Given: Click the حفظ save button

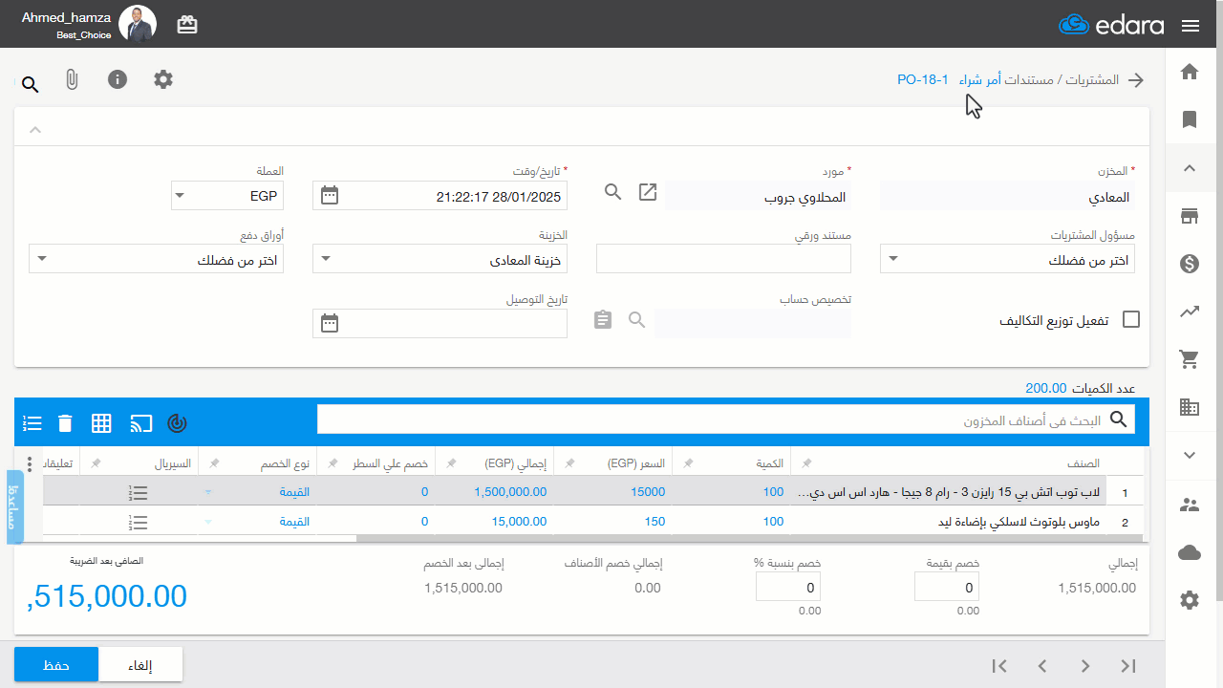Looking at the screenshot, I should [x=56, y=665].
